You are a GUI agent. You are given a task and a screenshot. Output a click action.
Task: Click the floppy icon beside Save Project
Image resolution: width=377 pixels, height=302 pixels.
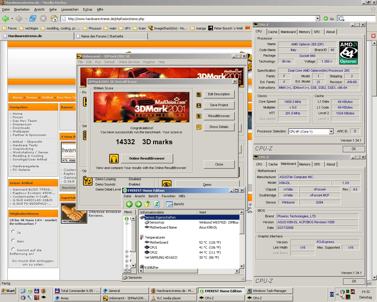[x=199, y=105]
